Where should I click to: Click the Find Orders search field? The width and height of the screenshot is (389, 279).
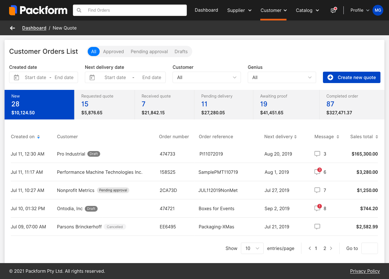click(130, 10)
